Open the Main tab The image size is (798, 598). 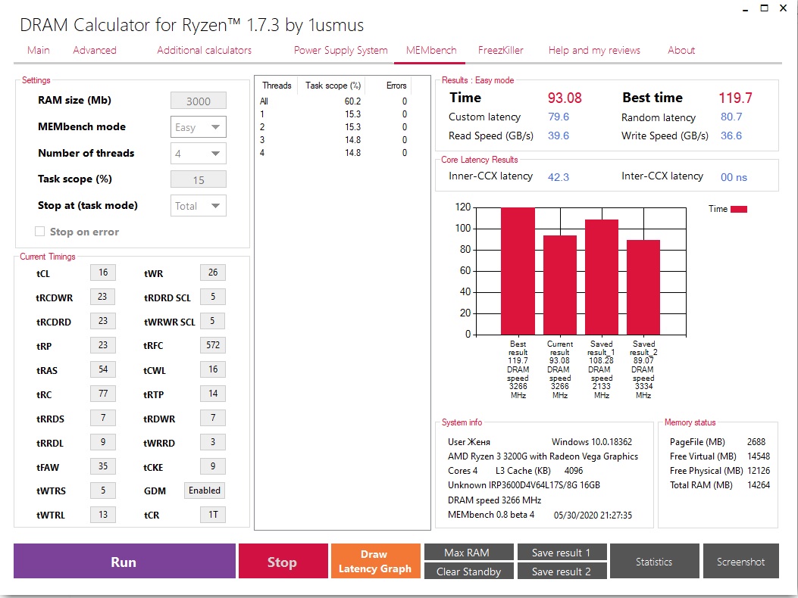tap(38, 51)
